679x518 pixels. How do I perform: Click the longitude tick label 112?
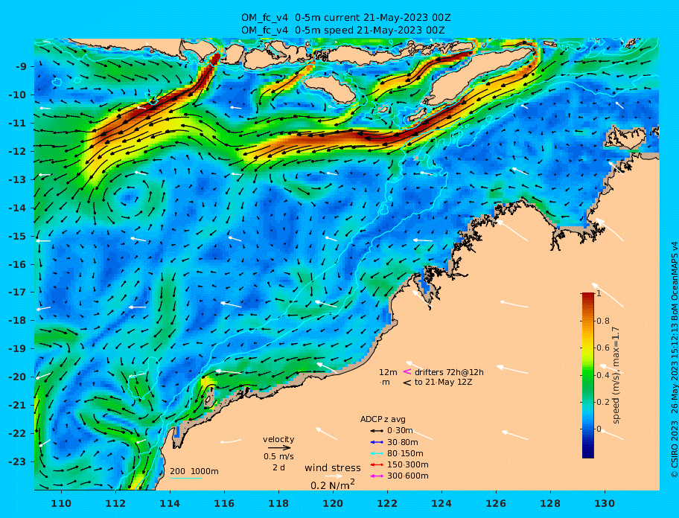pos(115,504)
